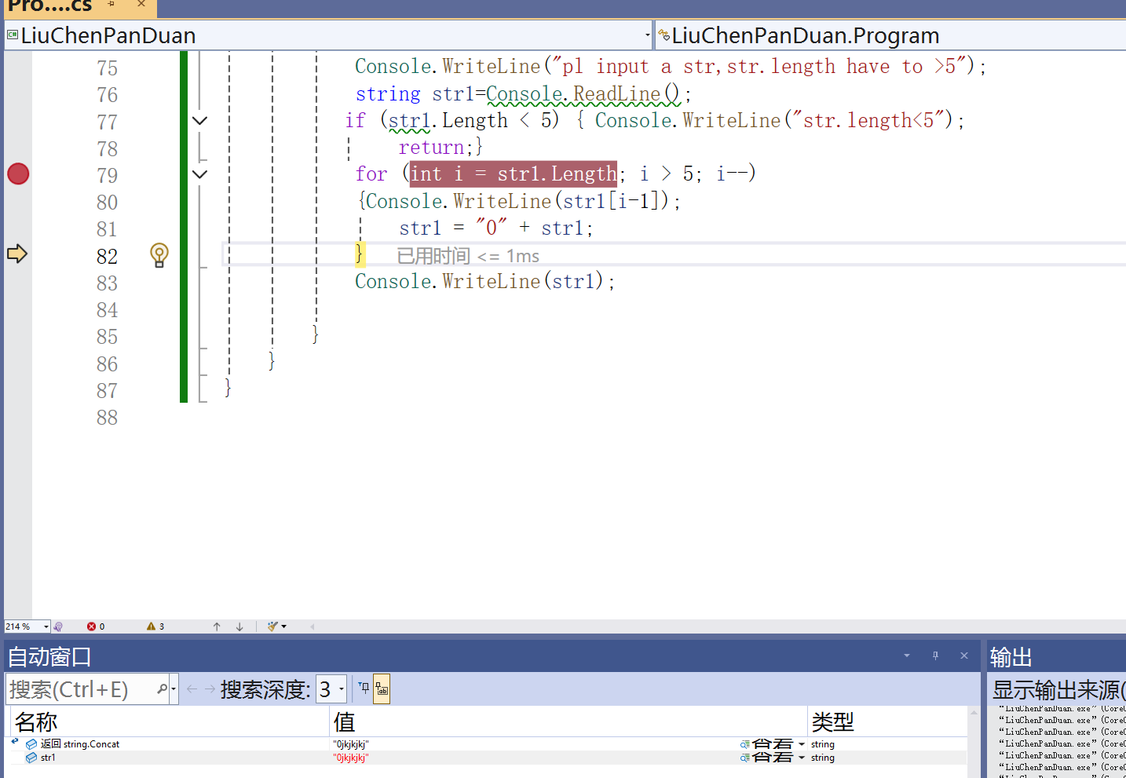The image size is (1126, 778).
Task: Open the search depth 3 dropdown
Action: click(x=331, y=689)
